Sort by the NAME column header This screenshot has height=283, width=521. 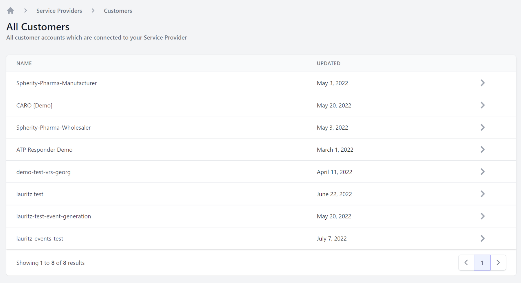tap(24, 63)
